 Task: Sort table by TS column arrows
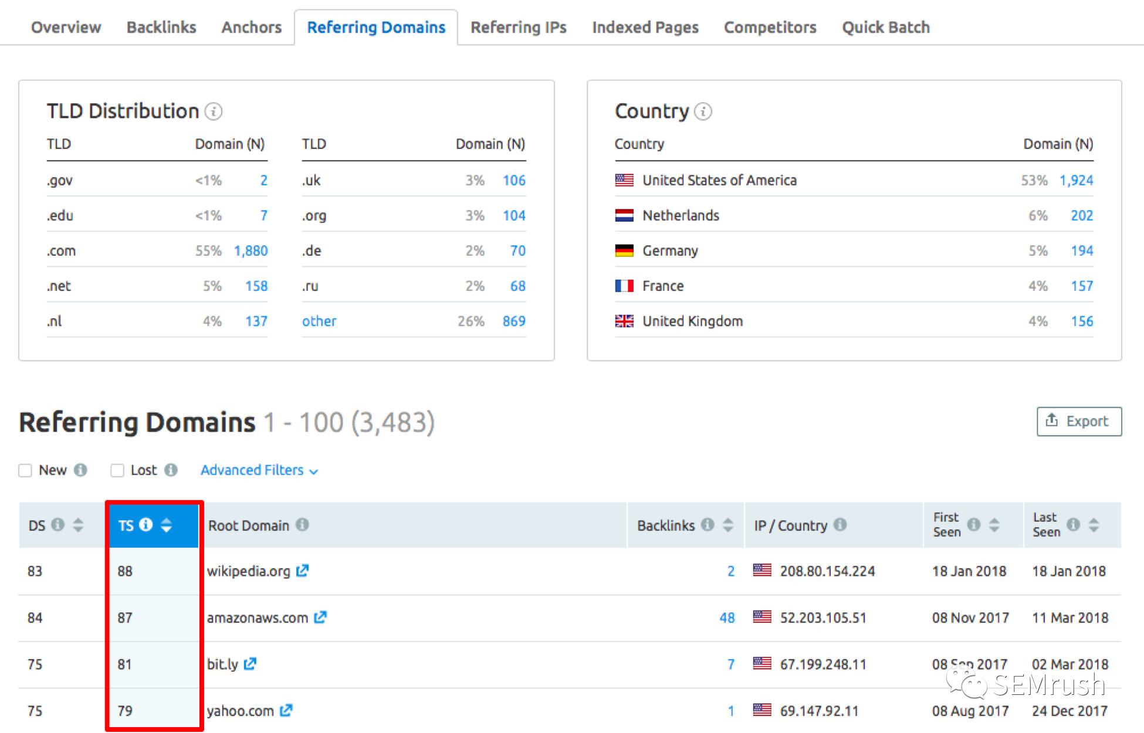coord(167,525)
